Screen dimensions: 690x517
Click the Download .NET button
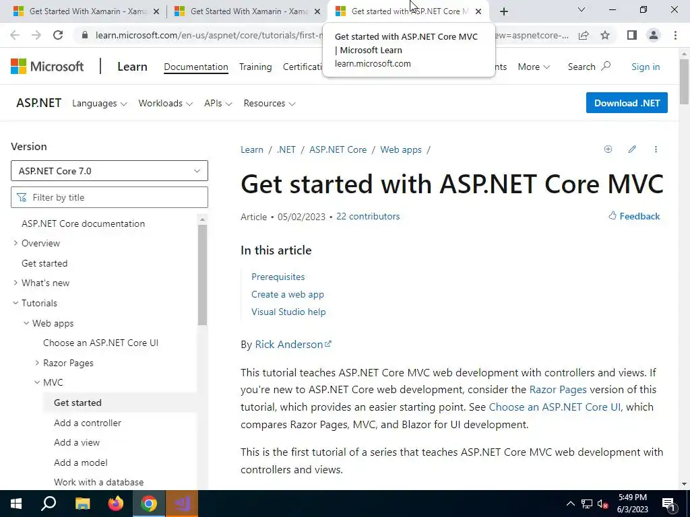click(x=627, y=102)
